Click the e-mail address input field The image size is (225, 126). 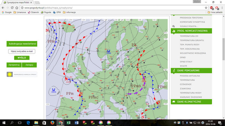coord(22,51)
